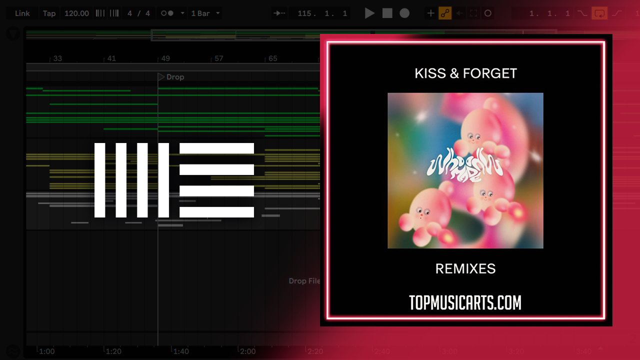Toggle the orange Loop switch

(599, 13)
